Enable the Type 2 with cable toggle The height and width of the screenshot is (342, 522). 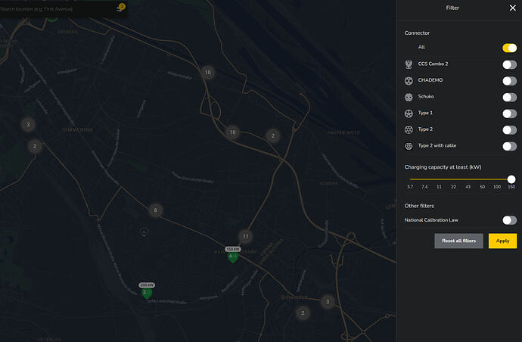pyautogui.click(x=509, y=146)
